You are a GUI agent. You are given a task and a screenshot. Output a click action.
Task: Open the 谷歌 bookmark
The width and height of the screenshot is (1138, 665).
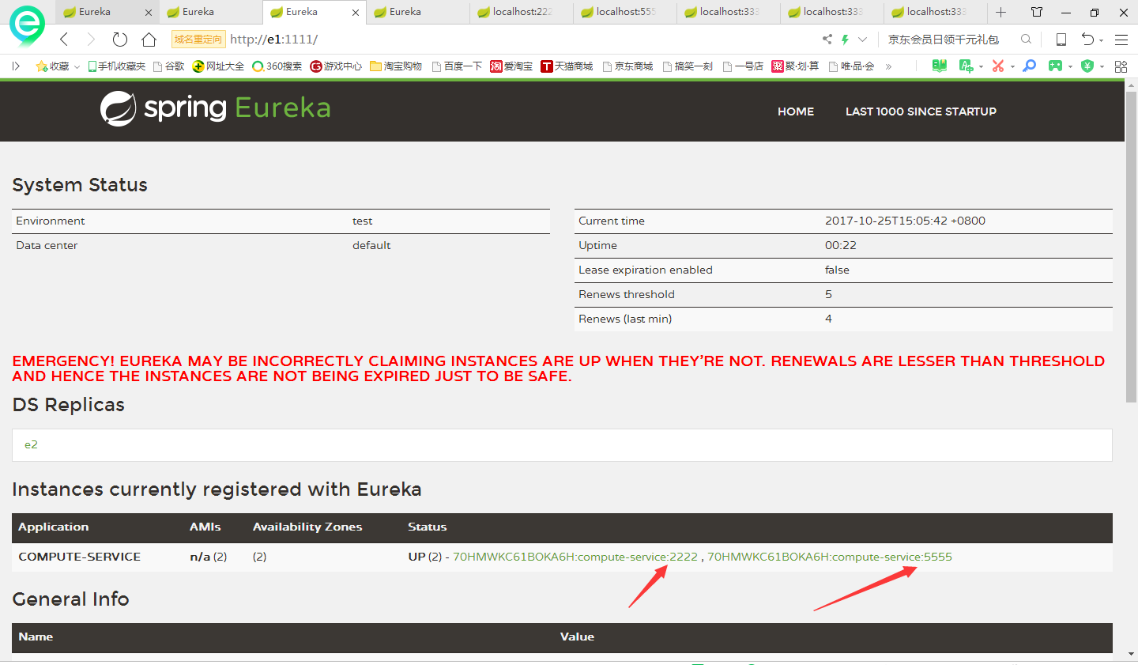pos(168,66)
